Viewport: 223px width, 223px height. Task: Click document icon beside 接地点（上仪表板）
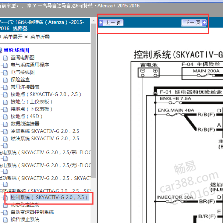[x=6, y=102]
